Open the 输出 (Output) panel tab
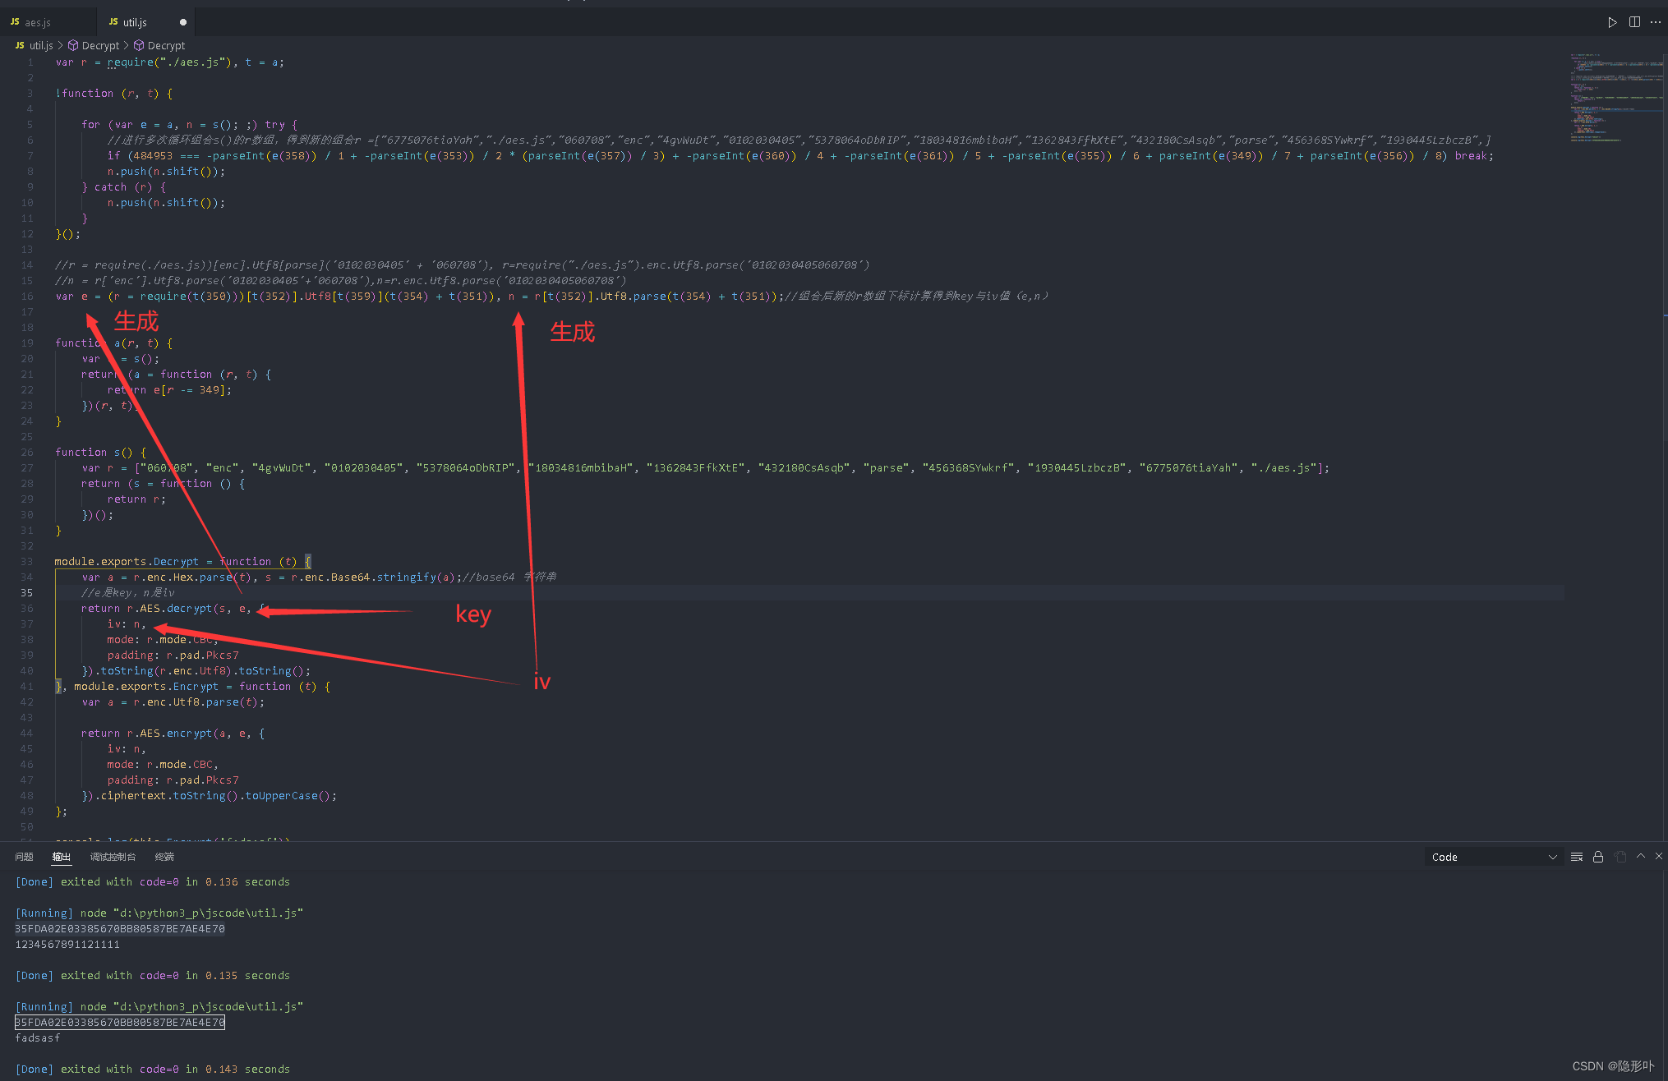This screenshot has height=1081, width=1668. pos(62,857)
